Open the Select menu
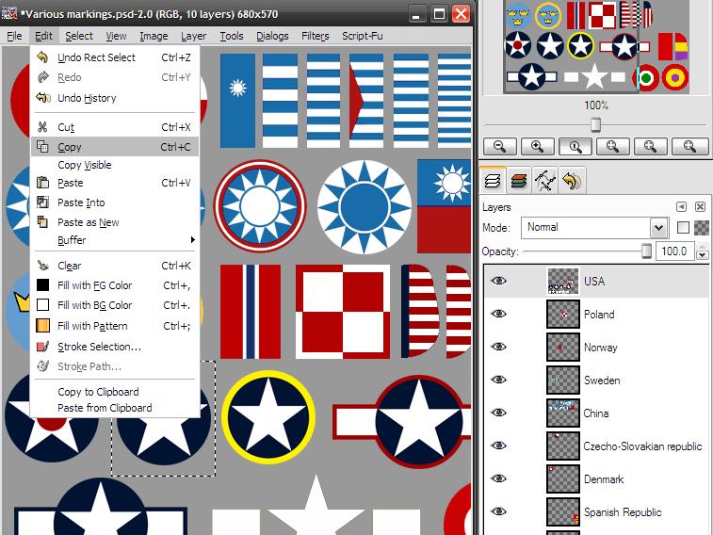This screenshot has width=713, height=535. coord(79,36)
